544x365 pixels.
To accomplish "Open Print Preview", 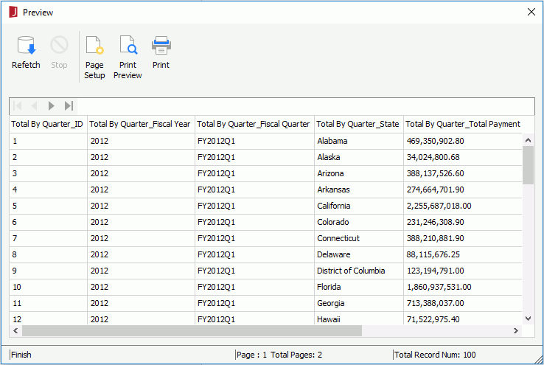I will [128, 58].
